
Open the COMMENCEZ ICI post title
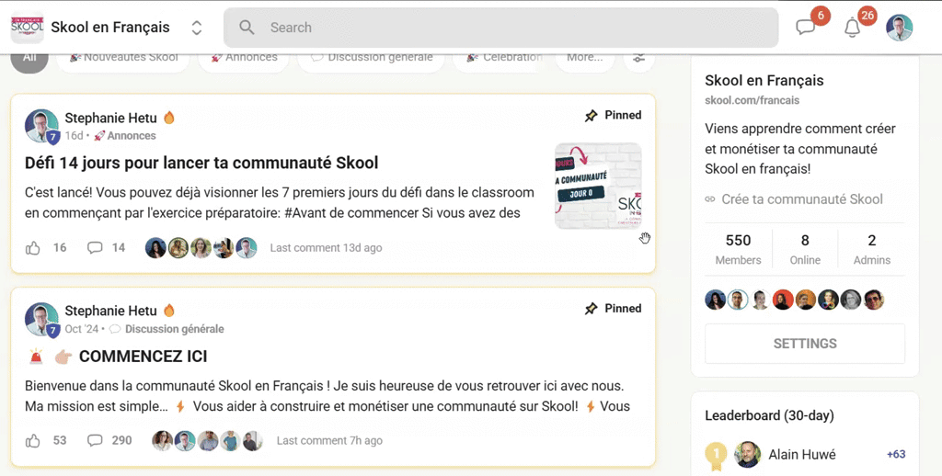point(143,357)
